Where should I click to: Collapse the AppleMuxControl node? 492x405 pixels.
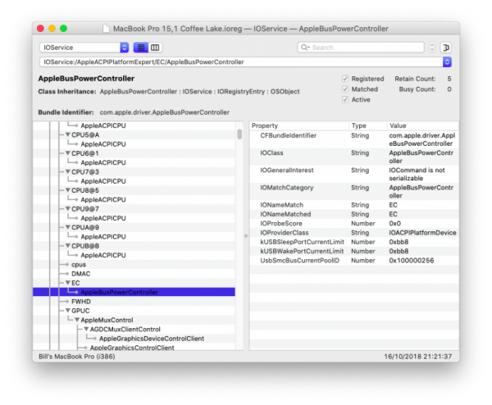click(75, 320)
